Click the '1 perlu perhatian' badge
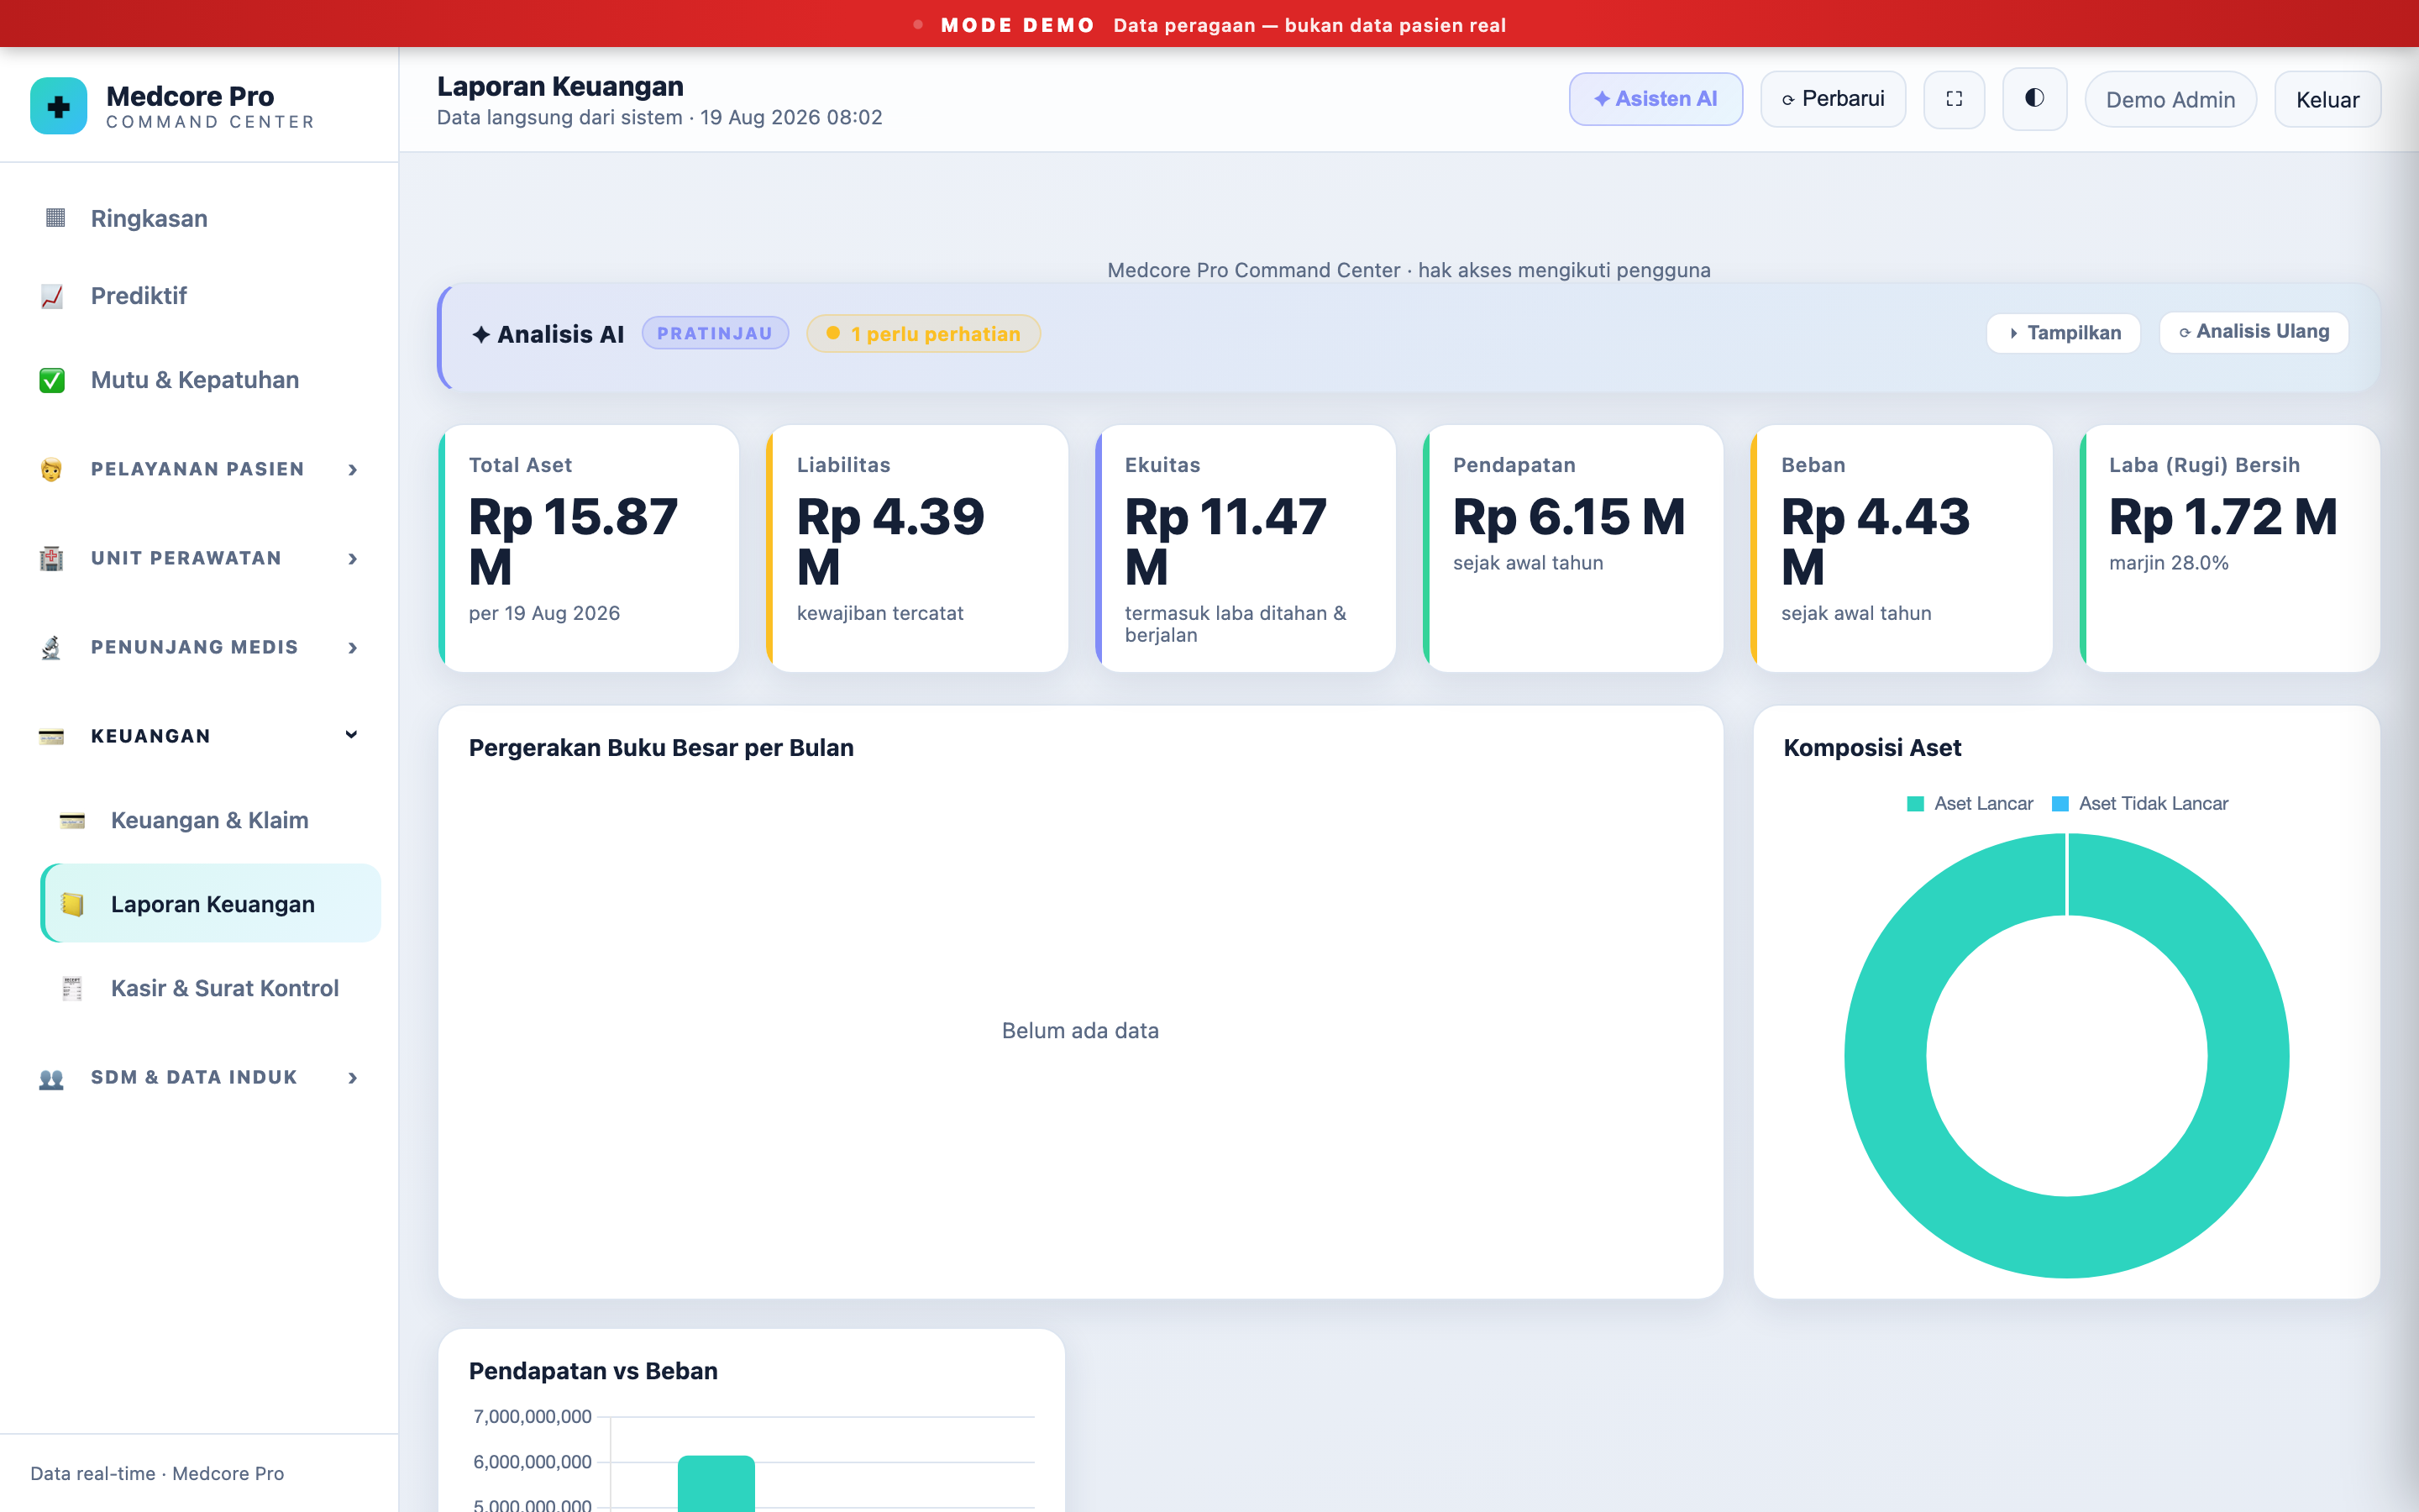The image size is (2419, 1512). click(924, 334)
